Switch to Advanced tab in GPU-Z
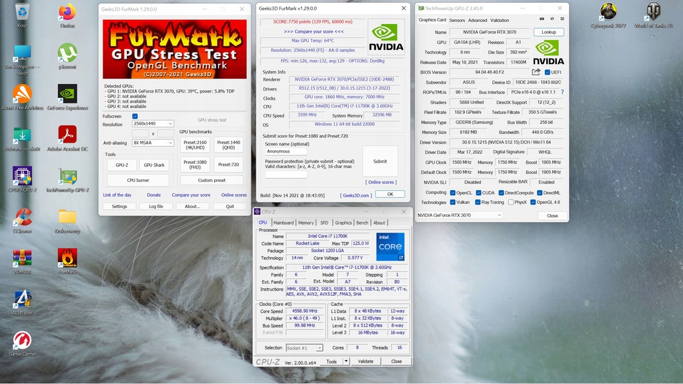Screen dimensions: 683x384 [478, 20]
